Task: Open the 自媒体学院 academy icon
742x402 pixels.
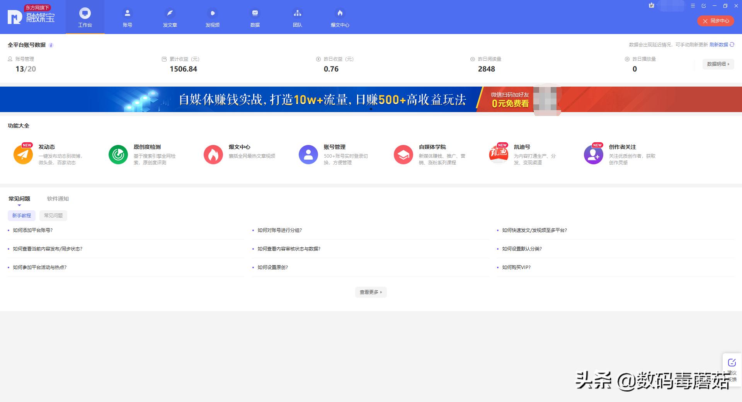Action: point(403,154)
